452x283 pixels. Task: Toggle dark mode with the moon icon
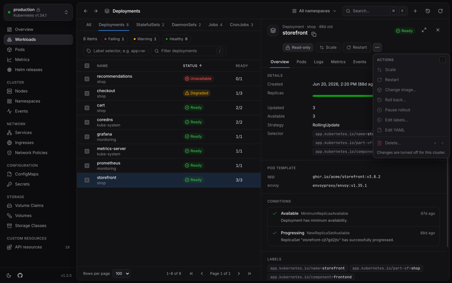point(9,275)
